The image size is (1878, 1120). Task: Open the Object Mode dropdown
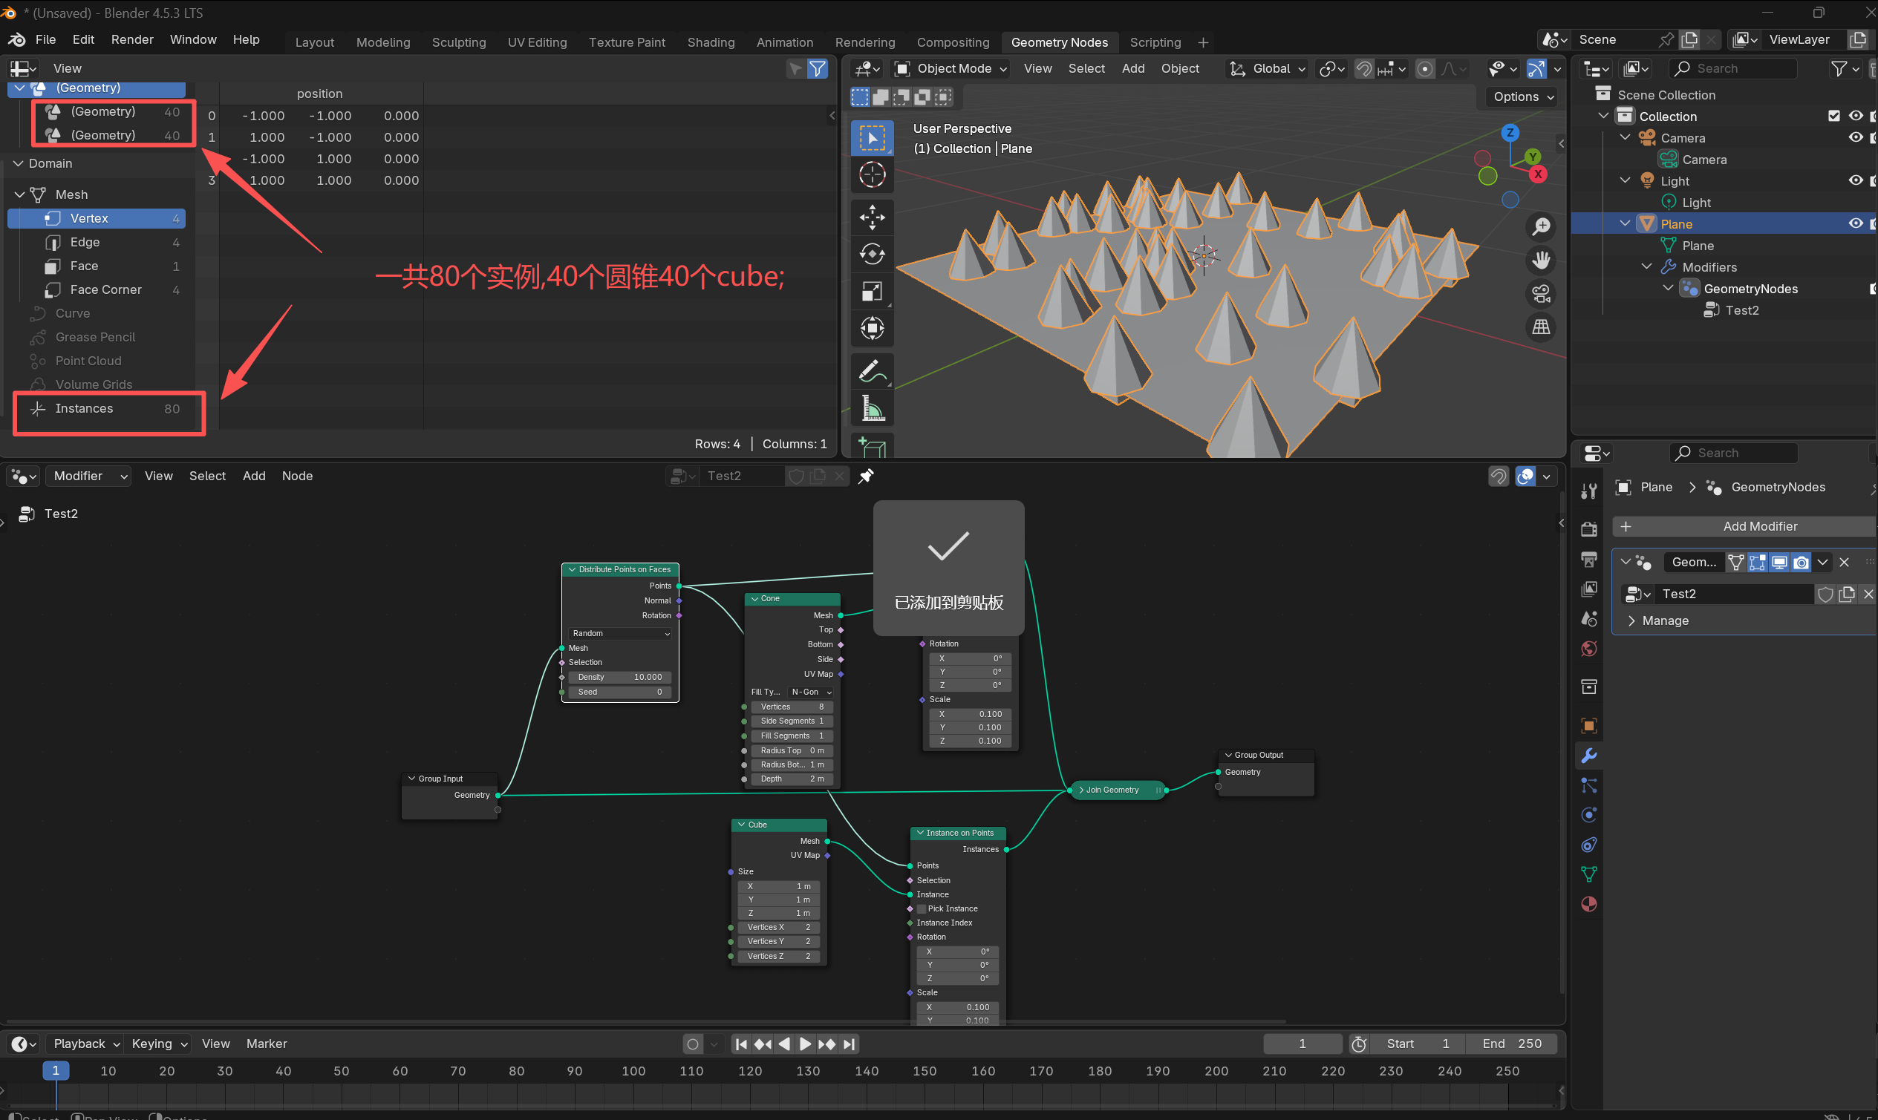click(951, 69)
